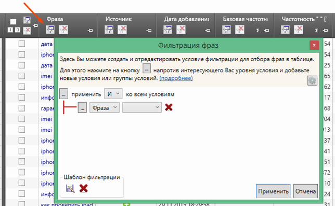Image resolution: width=335 pixels, height=206 pixels.
Task: Click the add-condition button before применить
Action: click(63, 94)
